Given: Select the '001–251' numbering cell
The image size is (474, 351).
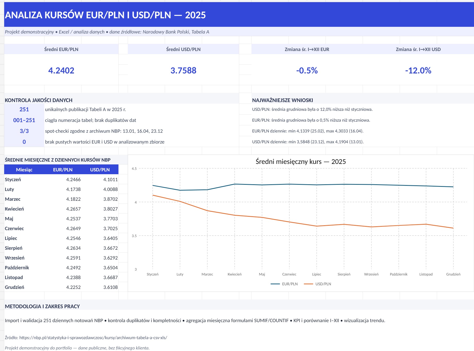Looking at the screenshot, I should click(x=24, y=120).
